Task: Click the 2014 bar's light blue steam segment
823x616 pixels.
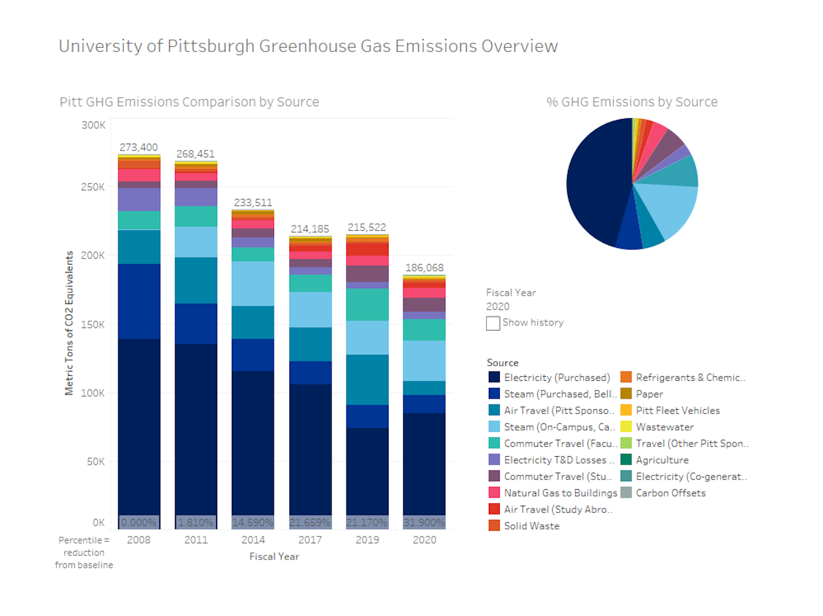Action: 253,284
